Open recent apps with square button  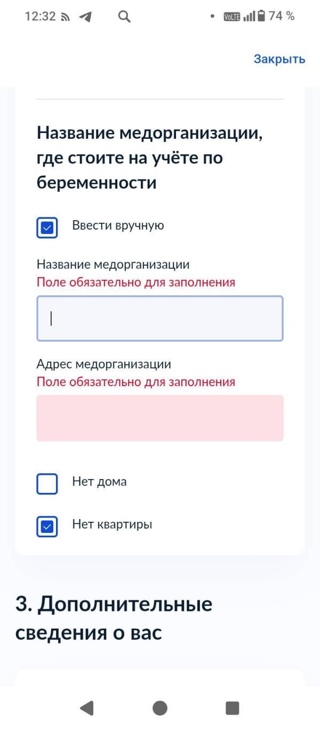click(232, 708)
